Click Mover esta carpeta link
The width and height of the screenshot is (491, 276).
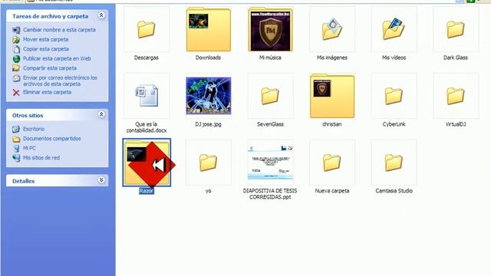[45, 39]
